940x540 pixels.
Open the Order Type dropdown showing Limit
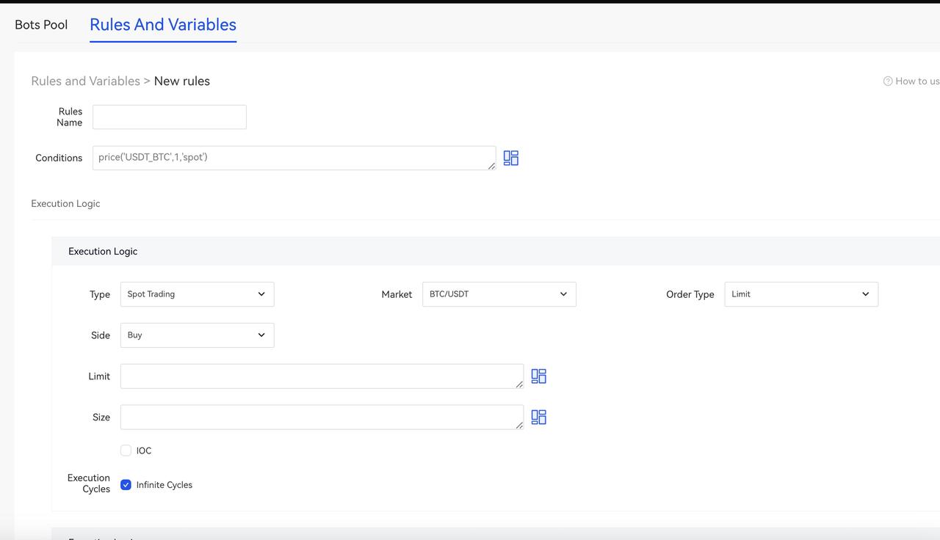coord(800,294)
